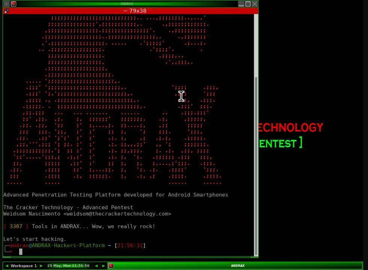
Task: Switch to the previous workspace with the left arrow
Action: tap(7, 265)
